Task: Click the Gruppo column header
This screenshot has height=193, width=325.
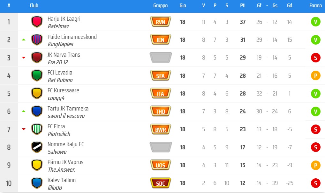Action: point(160,6)
